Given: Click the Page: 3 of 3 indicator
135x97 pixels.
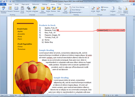Looking at the screenshot, I should (x=4, y=95).
